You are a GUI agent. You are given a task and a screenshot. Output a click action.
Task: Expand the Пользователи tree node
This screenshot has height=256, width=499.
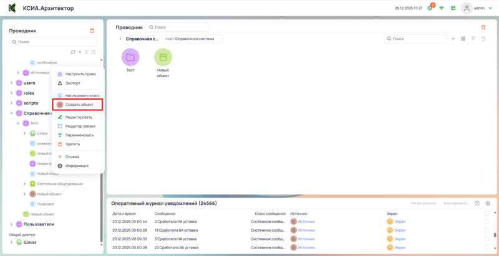[x=11, y=224]
